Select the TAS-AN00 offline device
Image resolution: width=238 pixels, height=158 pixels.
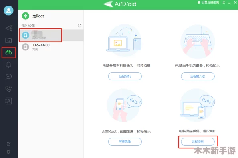pos(51,47)
